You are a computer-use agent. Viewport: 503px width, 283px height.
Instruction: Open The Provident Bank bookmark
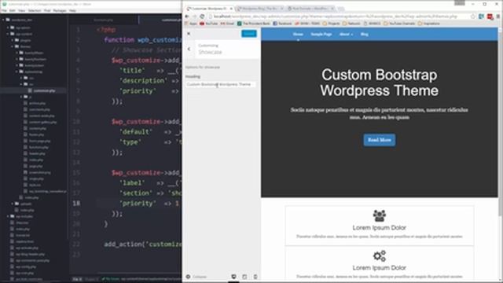(x=254, y=24)
